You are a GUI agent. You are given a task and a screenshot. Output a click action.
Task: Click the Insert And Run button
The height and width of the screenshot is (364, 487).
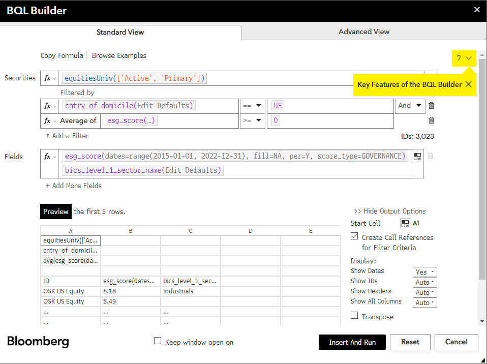point(352,342)
